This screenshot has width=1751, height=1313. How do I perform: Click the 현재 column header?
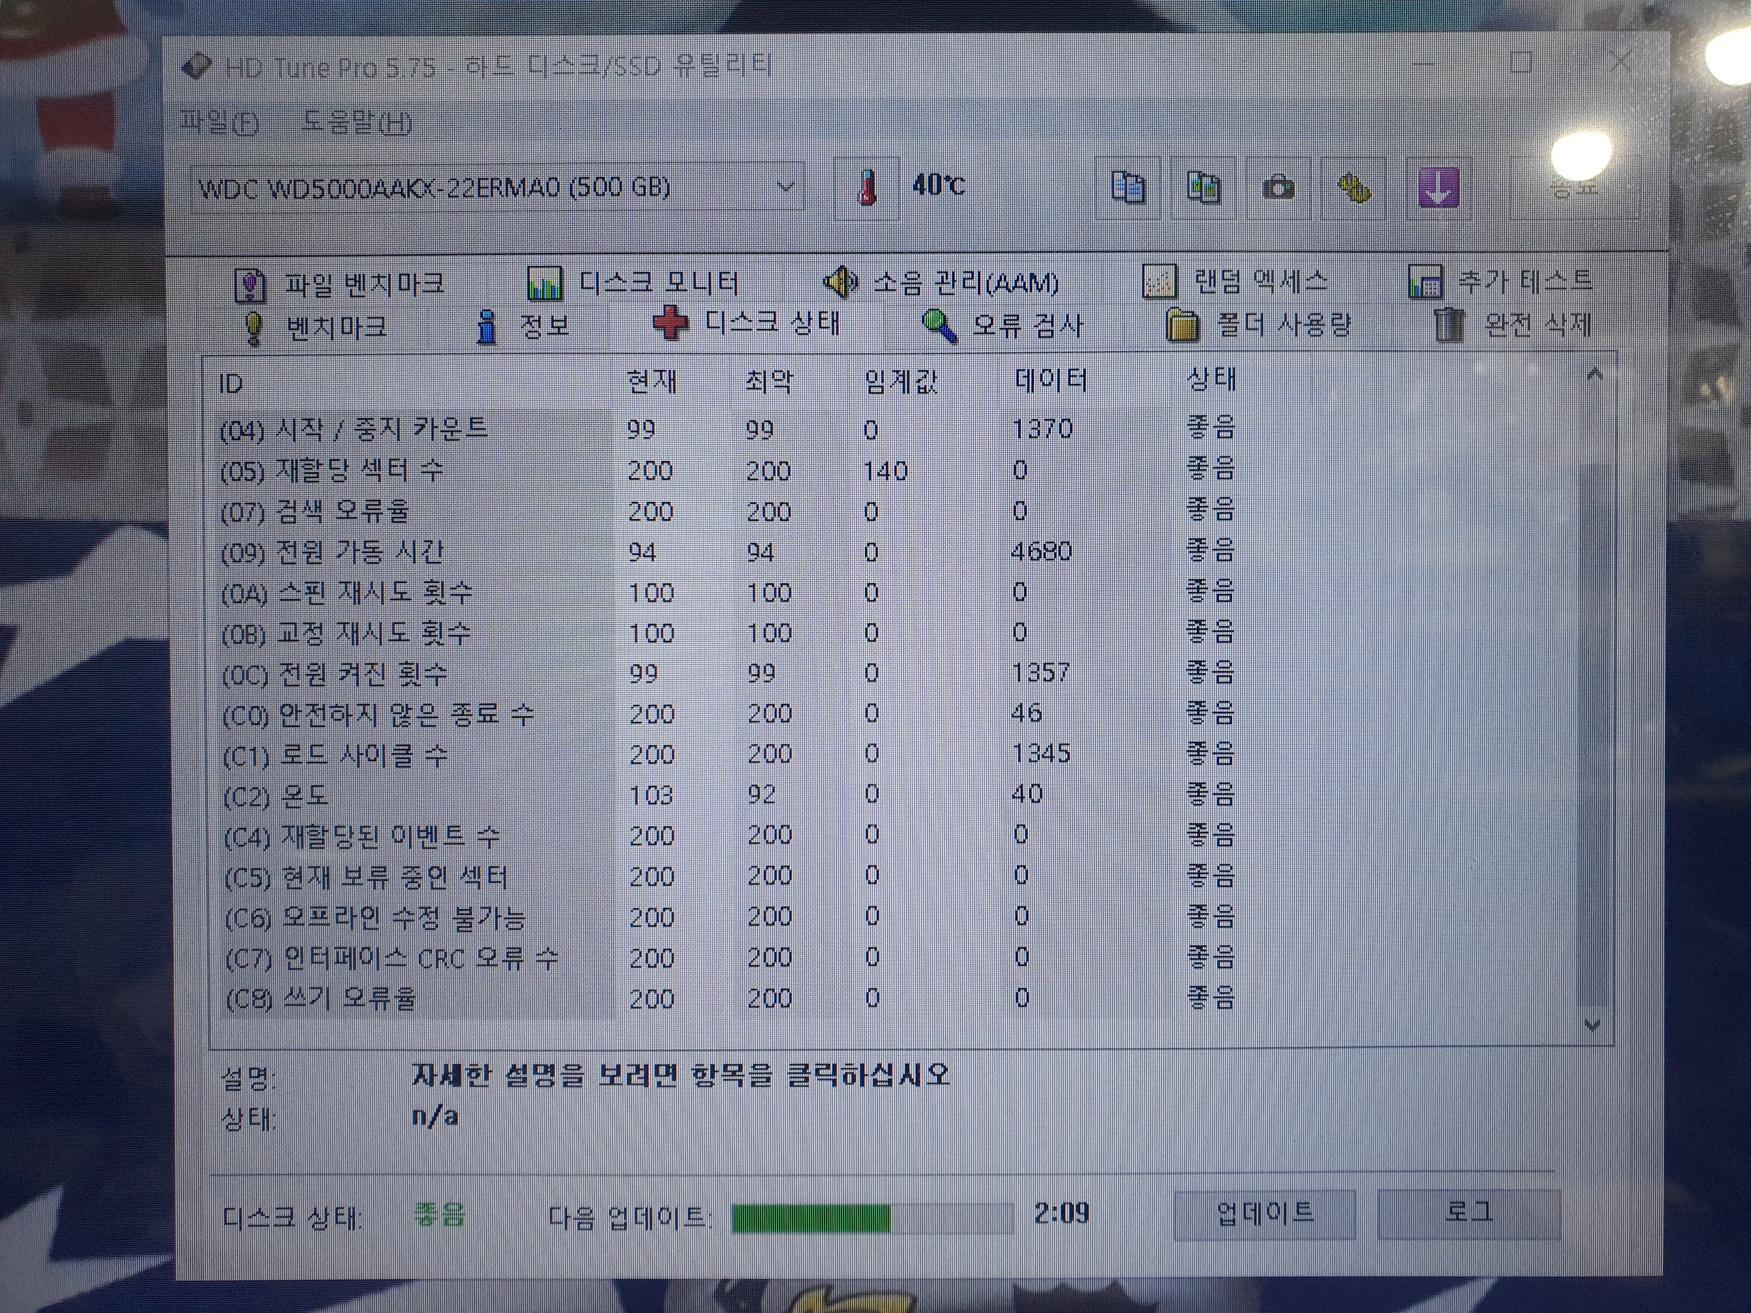click(652, 382)
